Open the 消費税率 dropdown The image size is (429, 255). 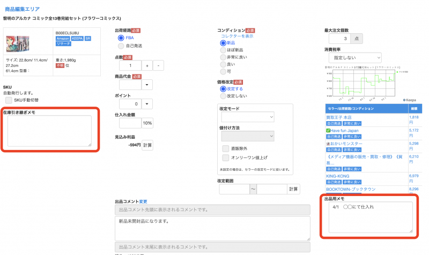point(355,58)
